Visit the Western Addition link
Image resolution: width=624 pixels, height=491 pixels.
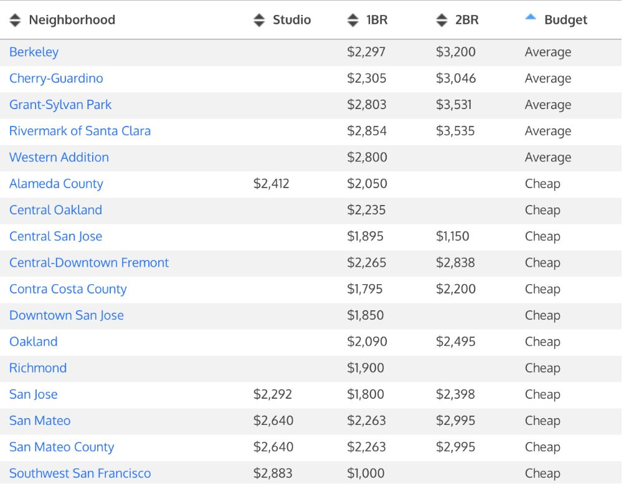tap(59, 158)
